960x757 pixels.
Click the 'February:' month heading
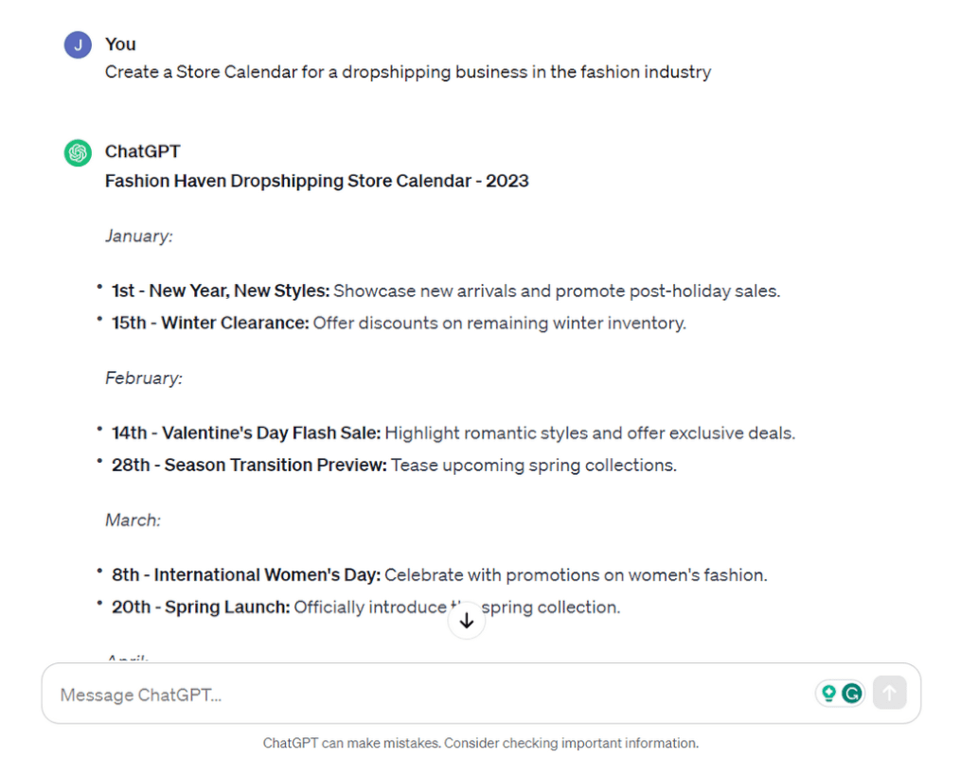point(144,378)
